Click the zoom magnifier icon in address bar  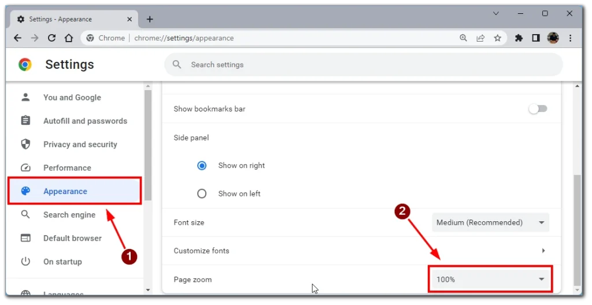pyautogui.click(x=463, y=38)
